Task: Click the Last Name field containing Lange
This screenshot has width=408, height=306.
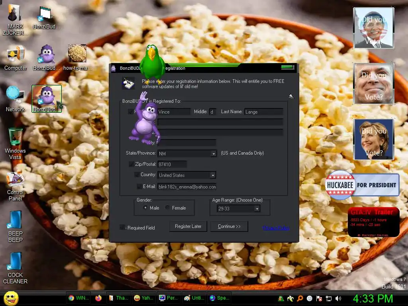Action: tap(264, 112)
